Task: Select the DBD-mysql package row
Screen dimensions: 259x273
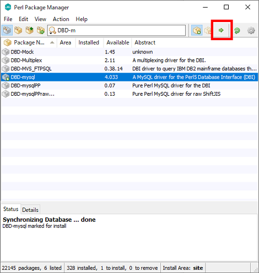Action: [129, 77]
